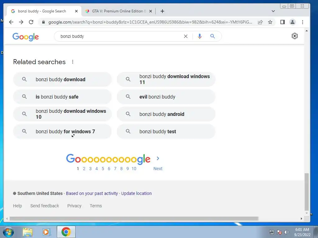Go to results page 10
Viewport: 318px width, 238px height.
134,169
